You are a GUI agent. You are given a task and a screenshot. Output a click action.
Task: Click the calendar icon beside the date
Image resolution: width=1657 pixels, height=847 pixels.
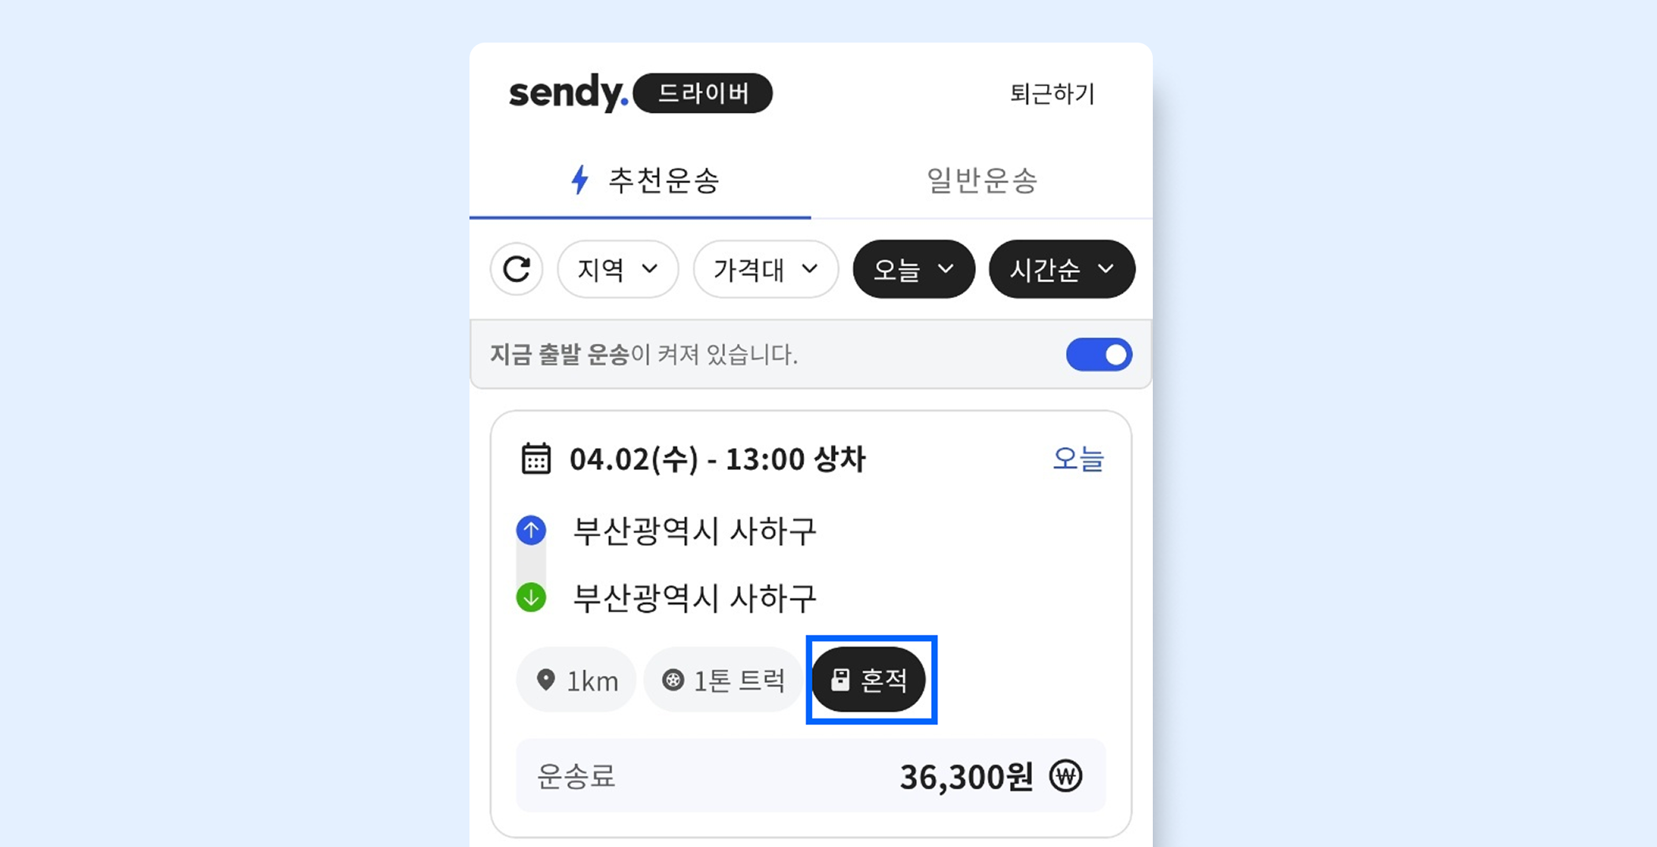pos(536,459)
